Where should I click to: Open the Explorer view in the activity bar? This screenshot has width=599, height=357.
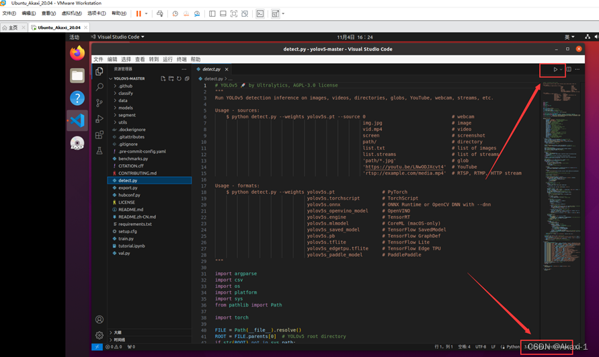click(99, 71)
